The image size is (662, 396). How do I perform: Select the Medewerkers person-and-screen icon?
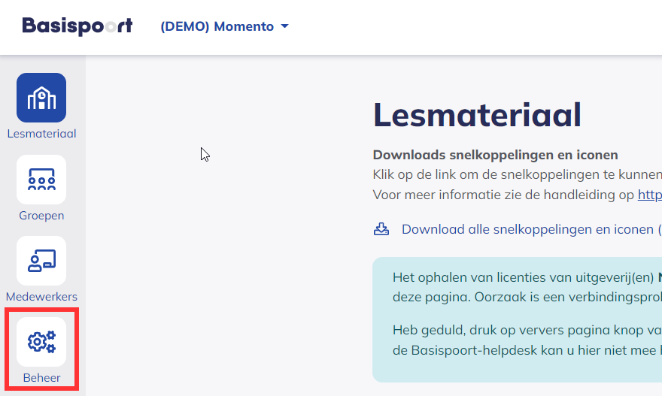tap(41, 261)
